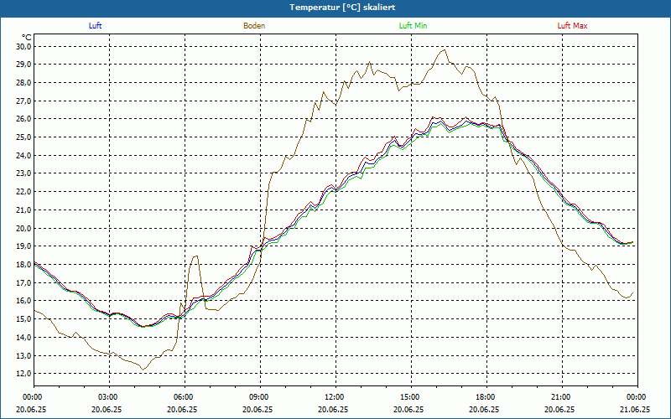Click the 24,0 y-axis value

23,155
